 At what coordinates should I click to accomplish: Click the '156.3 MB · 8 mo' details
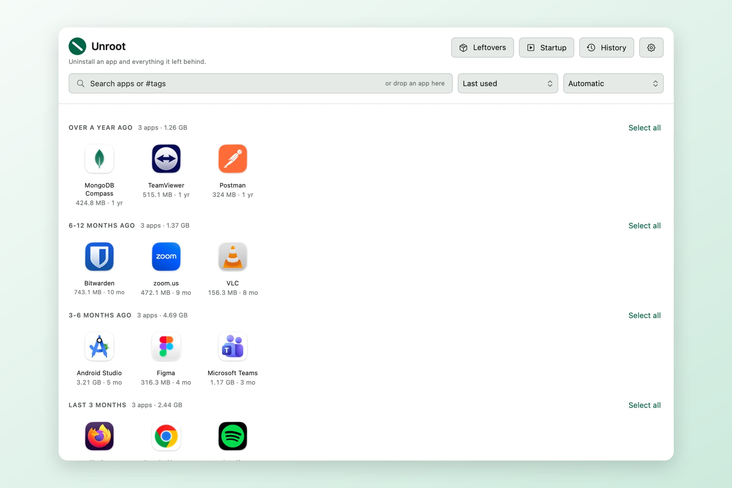[232, 293]
